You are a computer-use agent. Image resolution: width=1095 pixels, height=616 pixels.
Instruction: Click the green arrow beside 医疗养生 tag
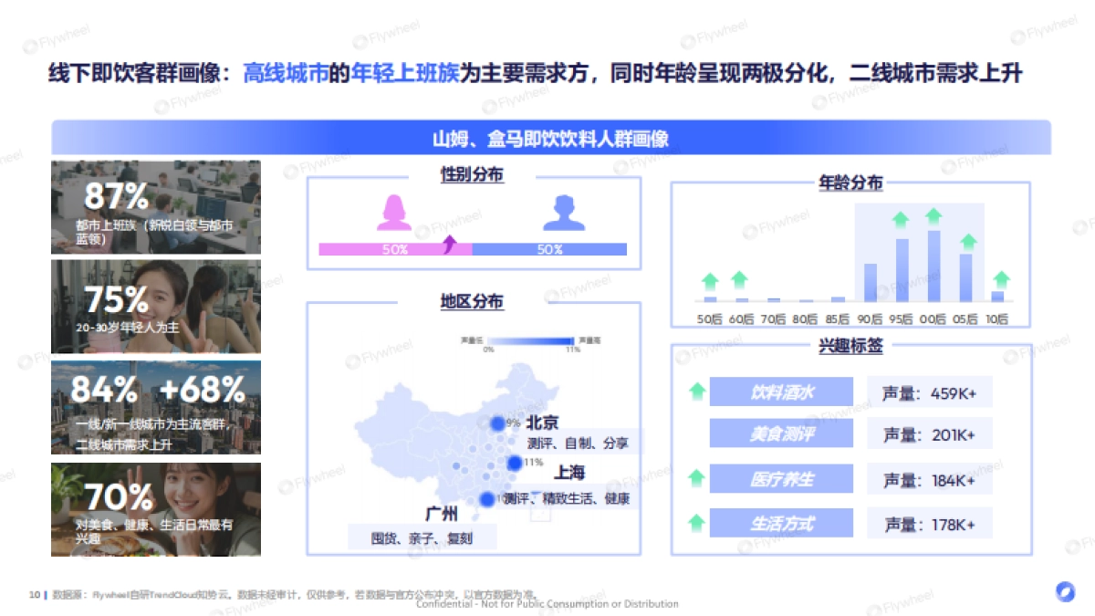pos(695,477)
